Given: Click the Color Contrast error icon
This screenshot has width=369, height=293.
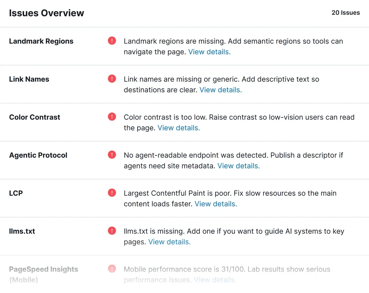Looking at the screenshot, I should [x=112, y=117].
